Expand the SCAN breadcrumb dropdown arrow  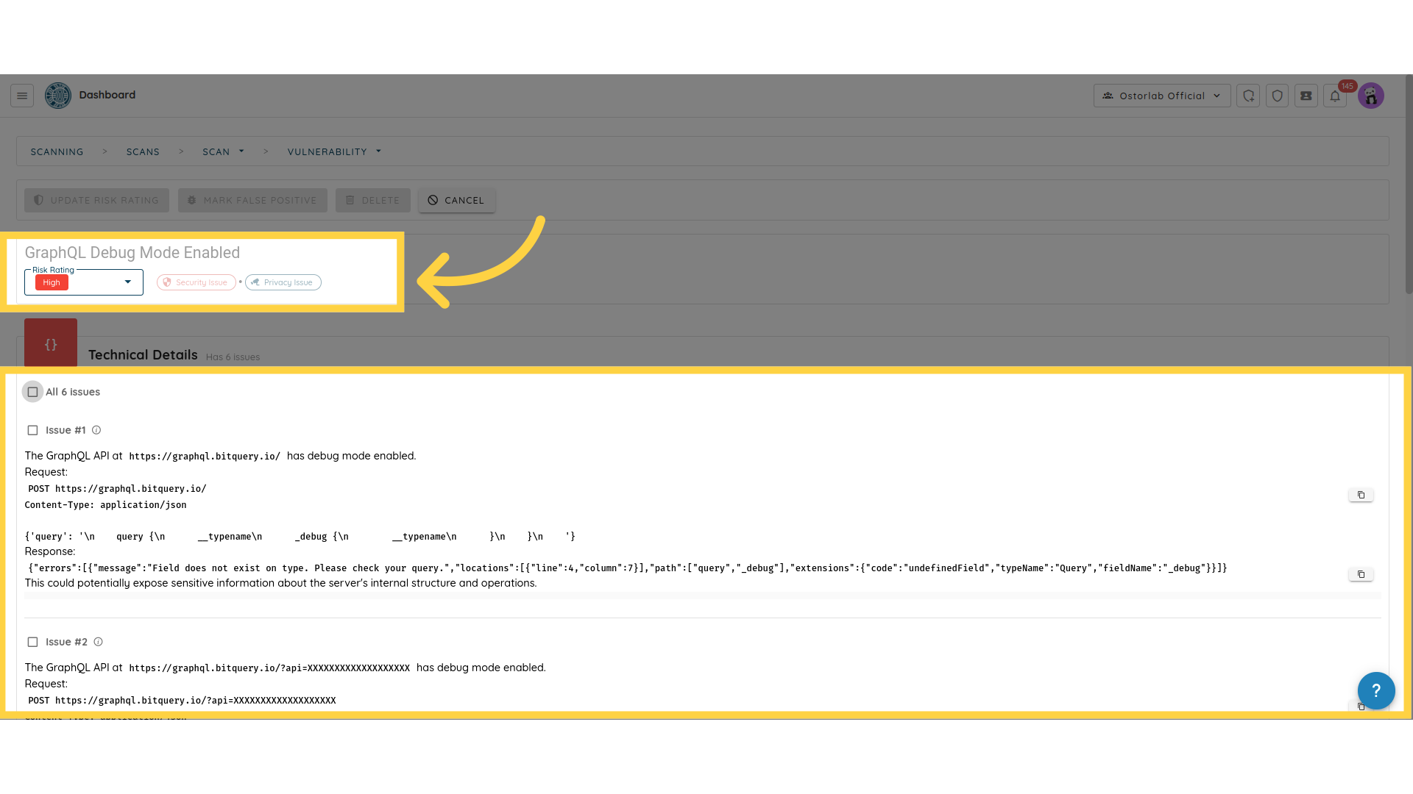point(241,151)
